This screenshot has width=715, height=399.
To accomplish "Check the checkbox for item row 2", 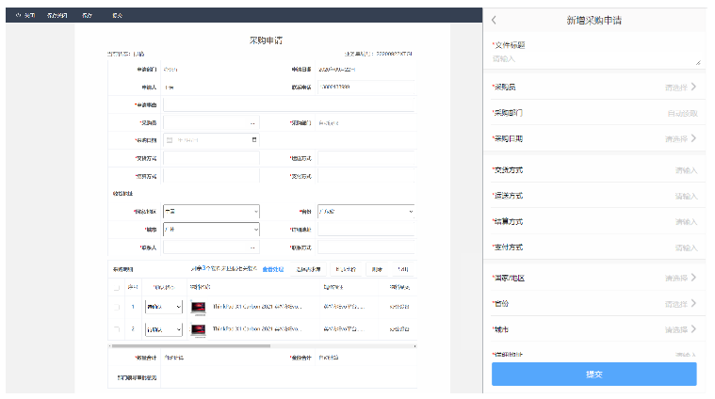I will (117, 329).
